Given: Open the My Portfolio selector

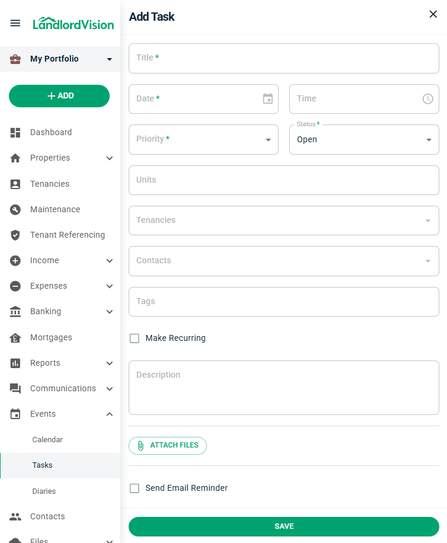Looking at the screenshot, I should (x=60, y=59).
